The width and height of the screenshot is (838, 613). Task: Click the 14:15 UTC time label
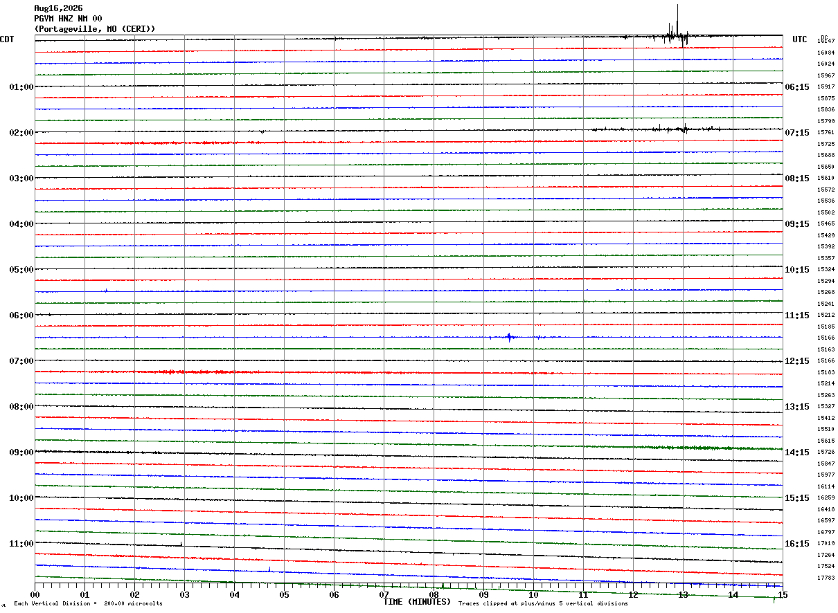[797, 452]
